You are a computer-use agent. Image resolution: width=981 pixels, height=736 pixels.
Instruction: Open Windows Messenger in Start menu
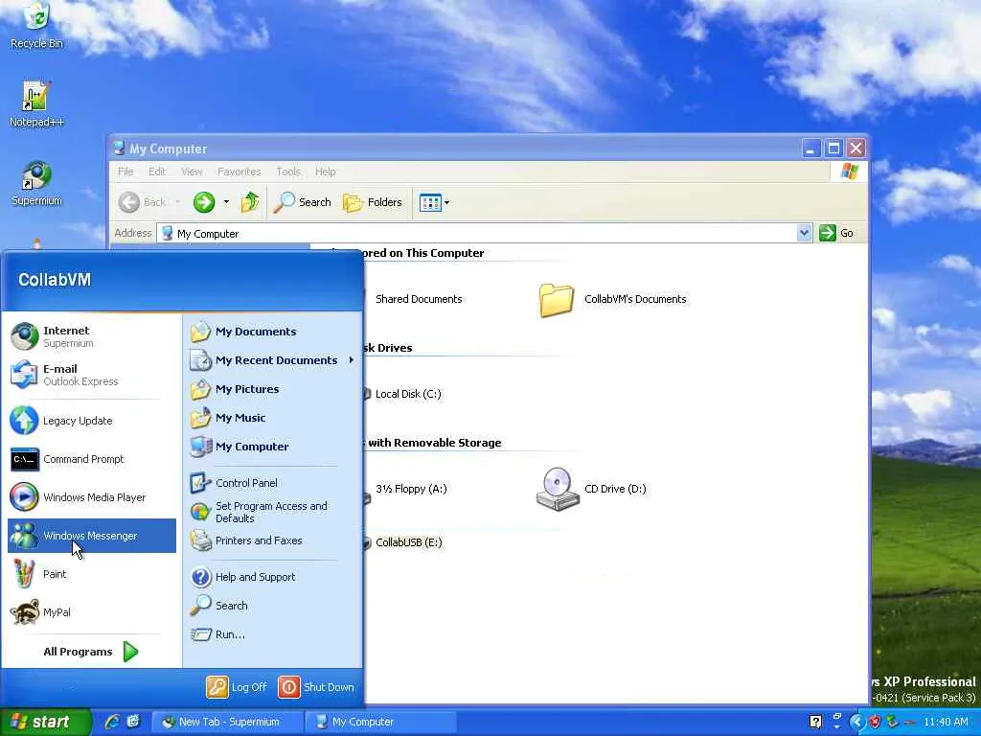(x=91, y=536)
